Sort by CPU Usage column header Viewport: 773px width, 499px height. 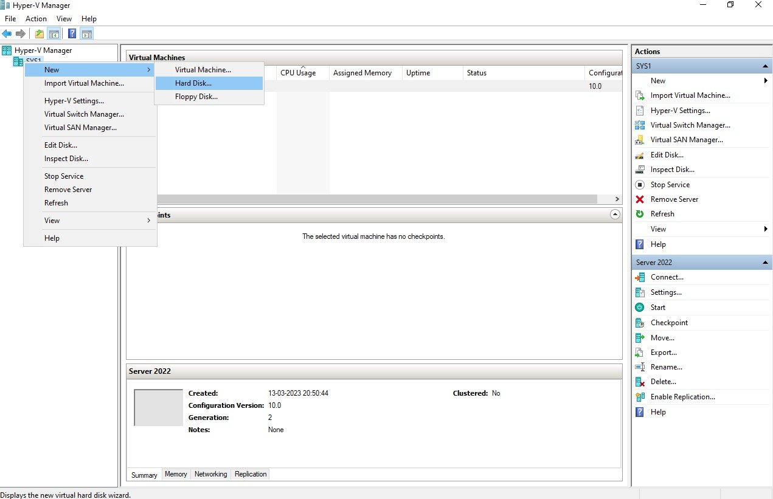[303, 73]
